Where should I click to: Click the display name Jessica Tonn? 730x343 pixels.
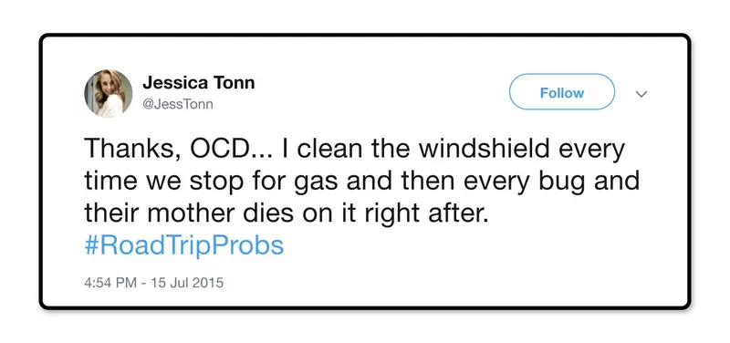(x=198, y=83)
